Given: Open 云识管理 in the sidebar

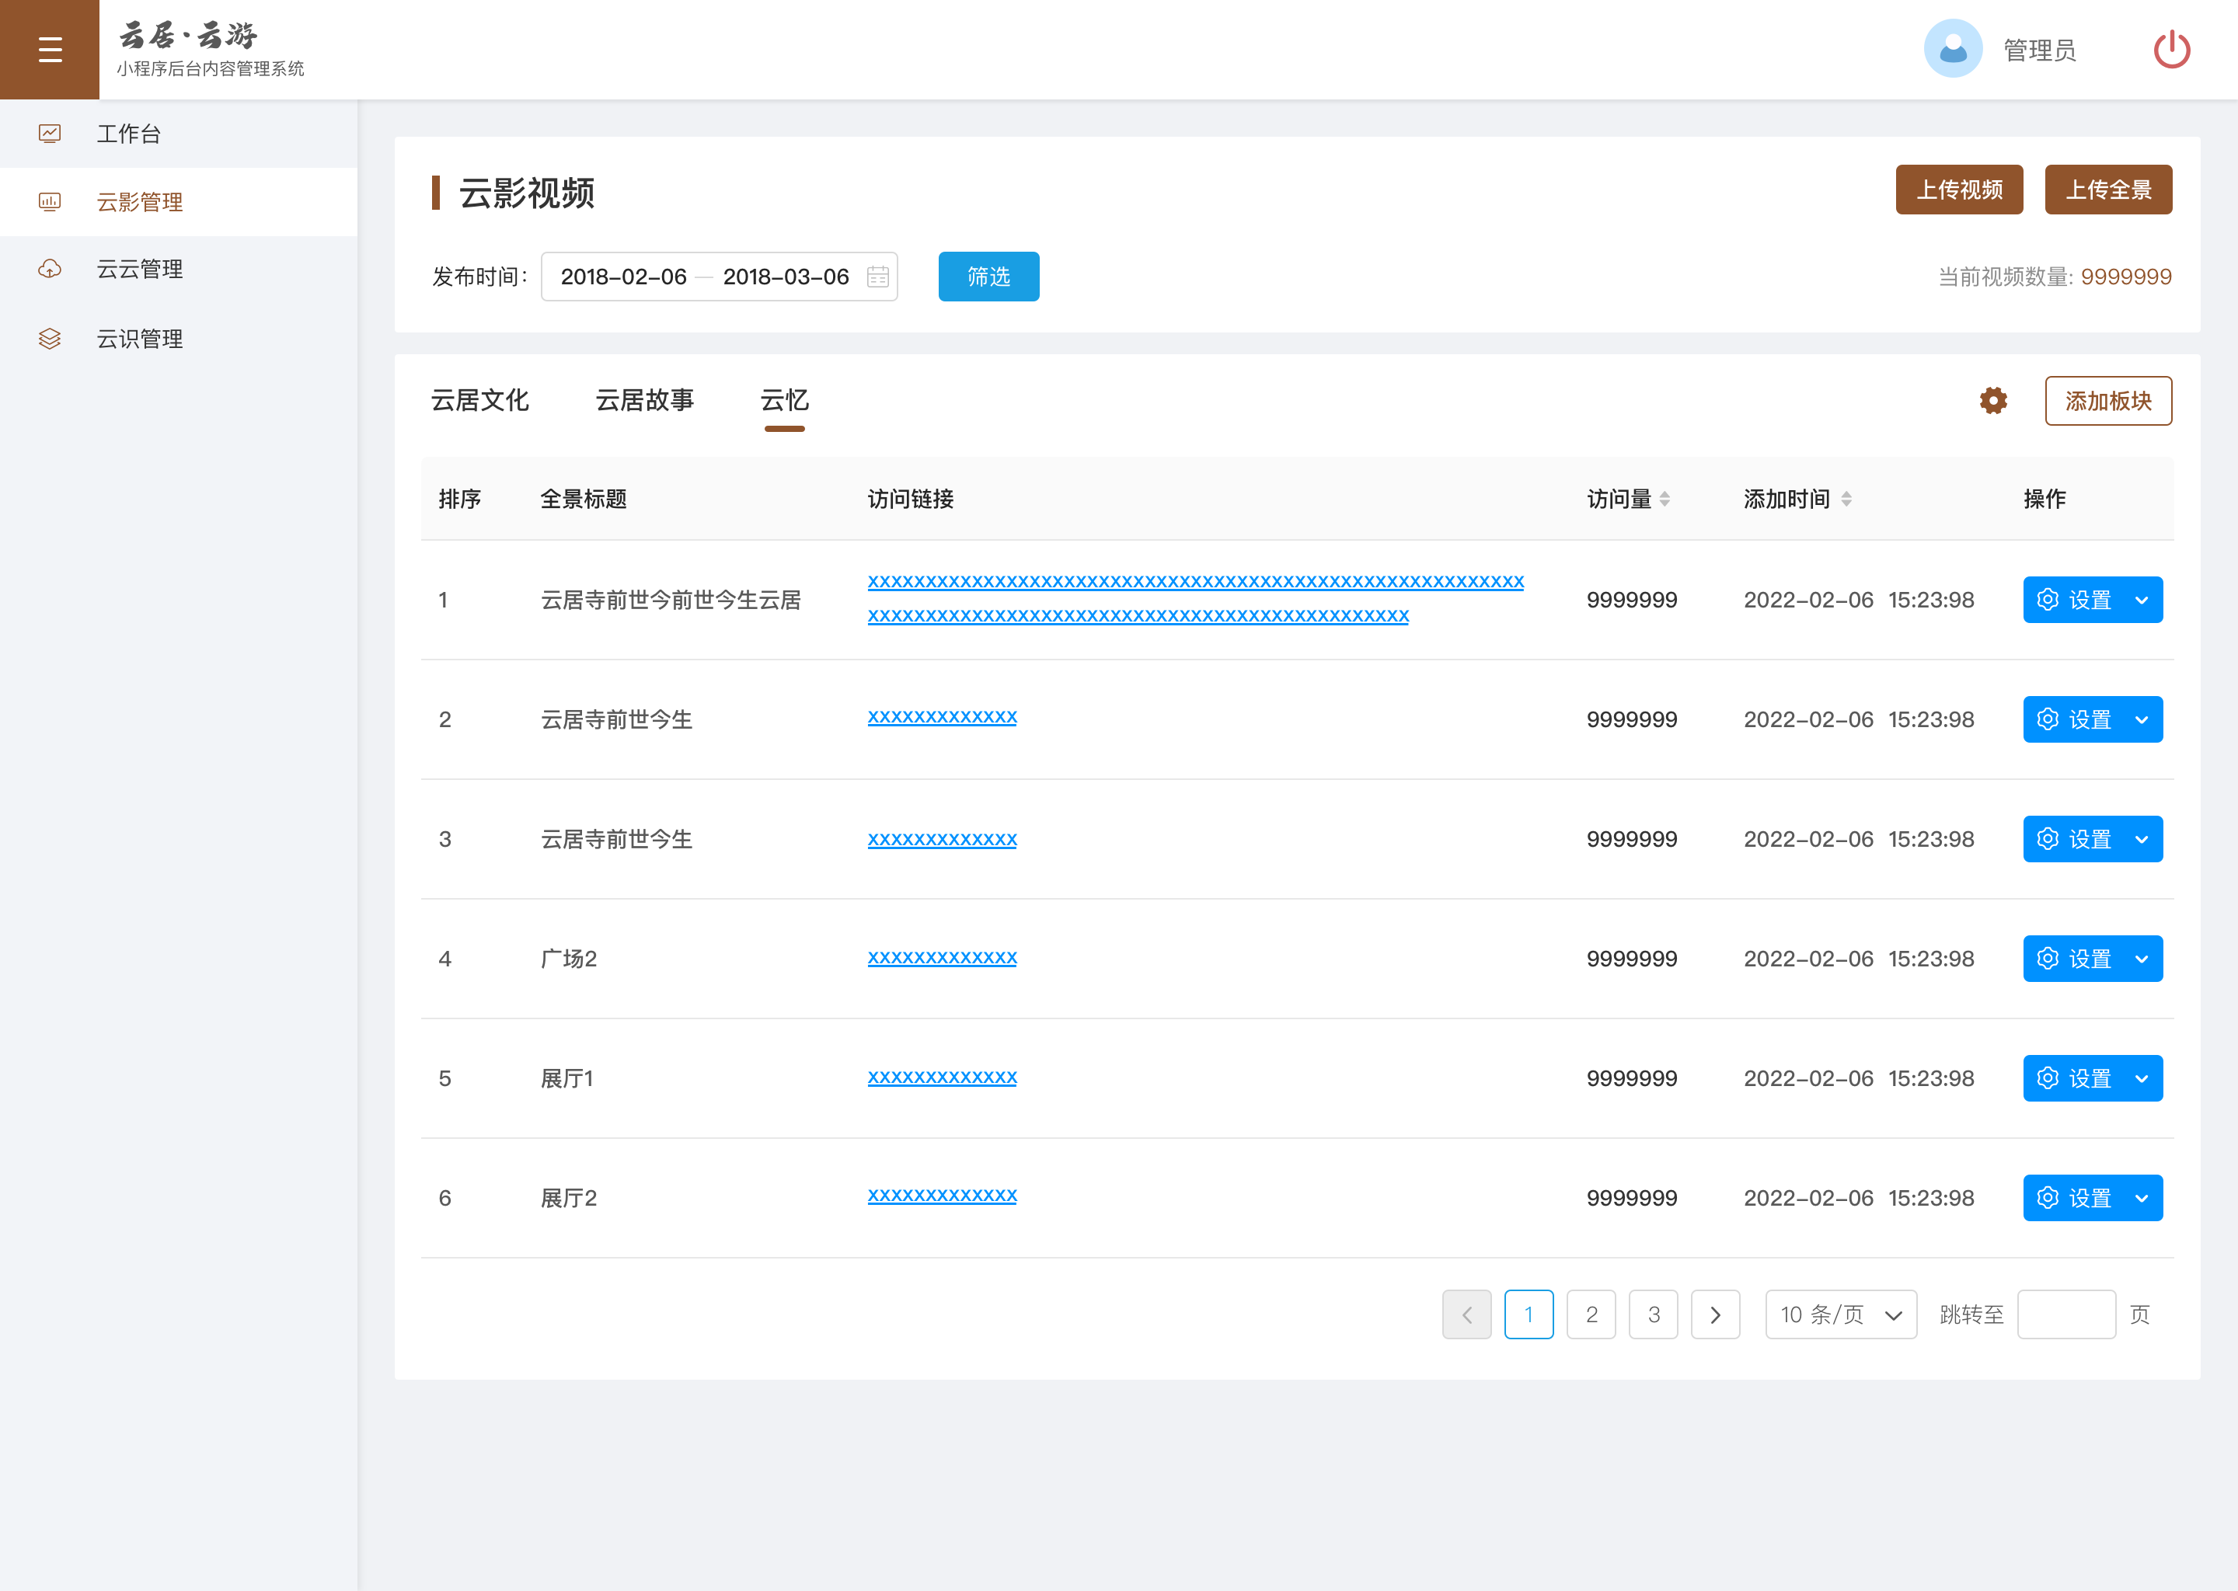Looking at the screenshot, I should tap(178, 338).
